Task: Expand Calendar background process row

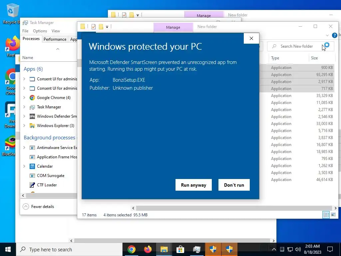Action: click(x=24, y=166)
